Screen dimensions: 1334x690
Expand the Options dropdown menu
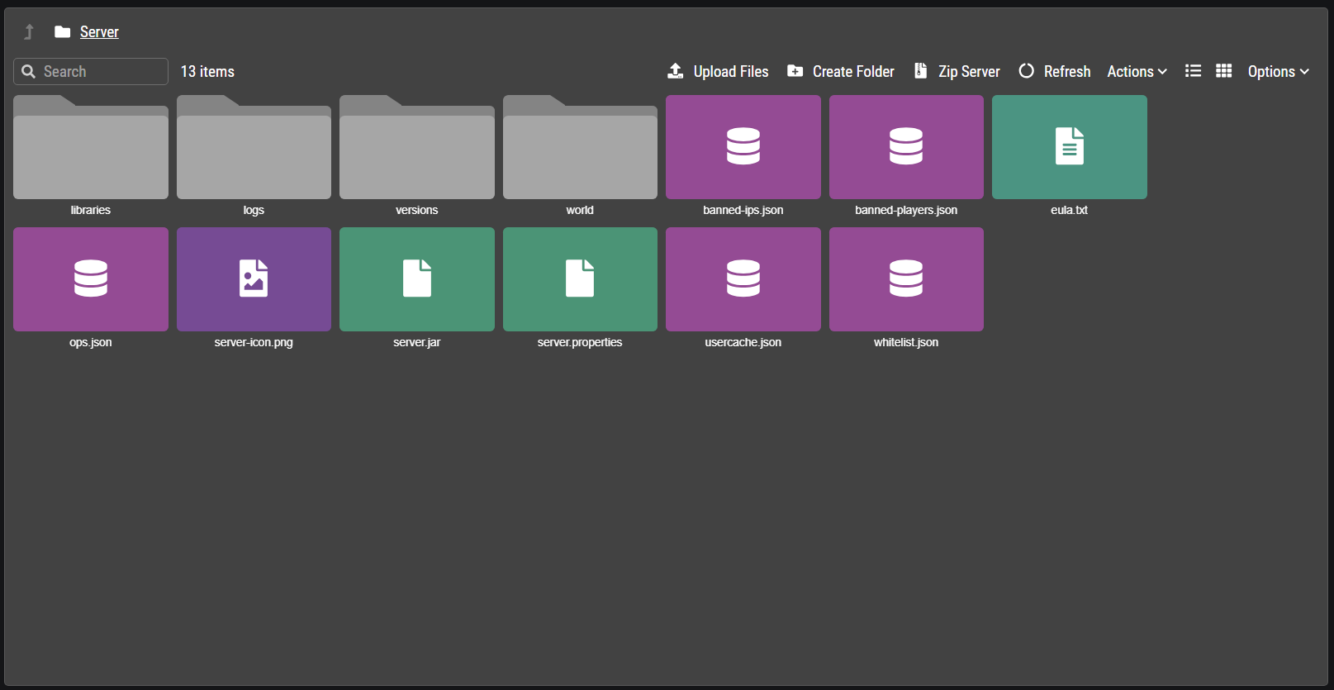[1279, 71]
